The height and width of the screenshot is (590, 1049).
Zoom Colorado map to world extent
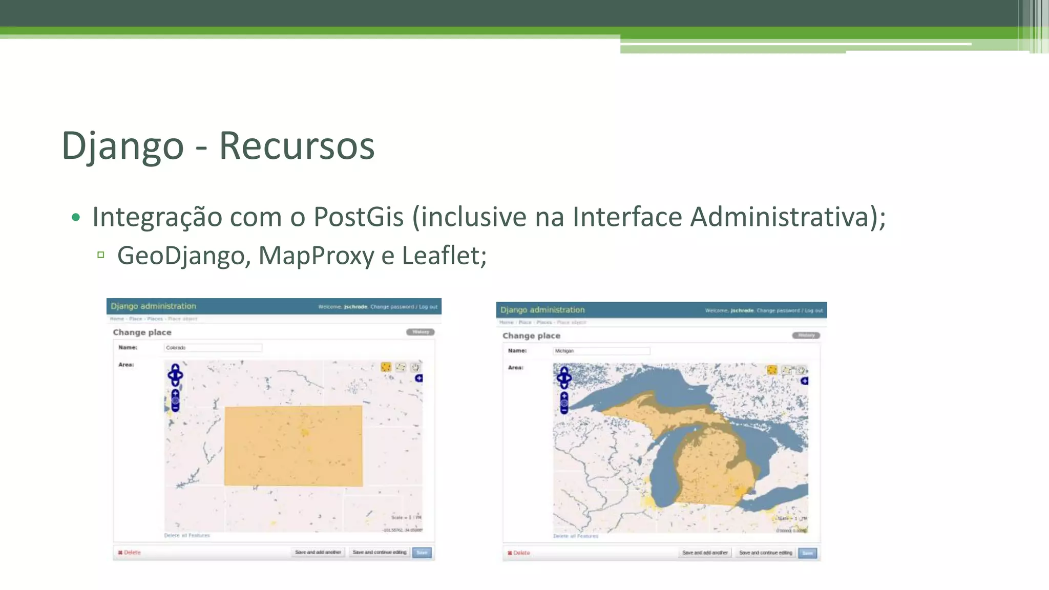[x=175, y=401]
